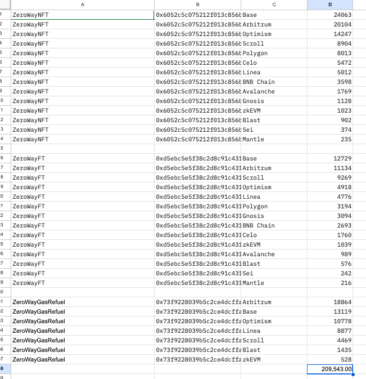Select value 1023 for zkEVM
366x379 pixels.
coord(330,111)
